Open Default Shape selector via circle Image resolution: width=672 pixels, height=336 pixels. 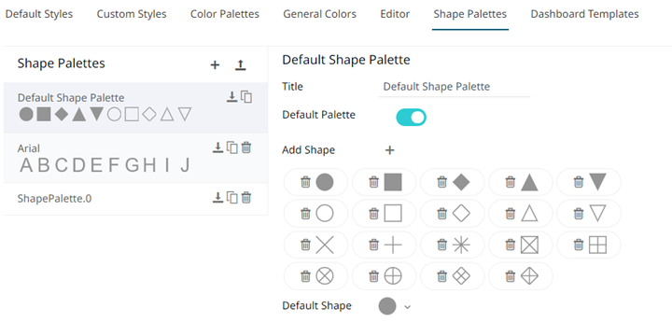[x=387, y=306]
